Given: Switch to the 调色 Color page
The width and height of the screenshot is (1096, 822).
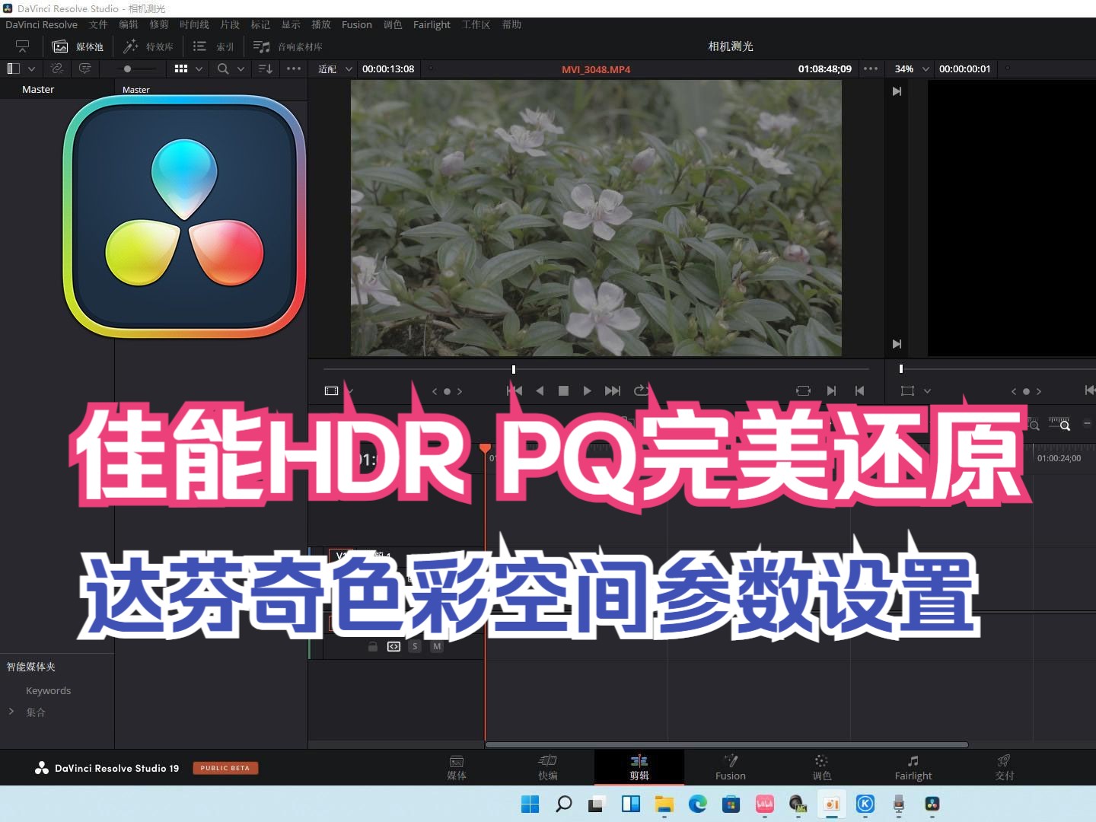Looking at the screenshot, I should [x=822, y=768].
